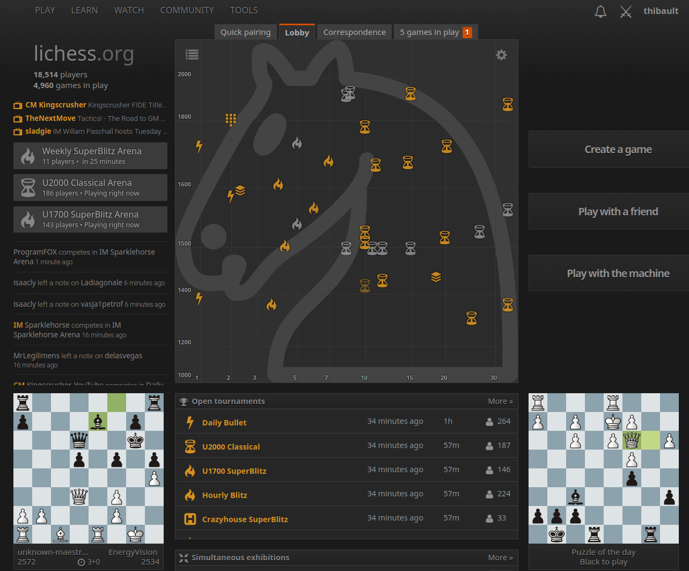
Task: Join the Weekly SuperBlitz Arena
Action: (x=90, y=156)
